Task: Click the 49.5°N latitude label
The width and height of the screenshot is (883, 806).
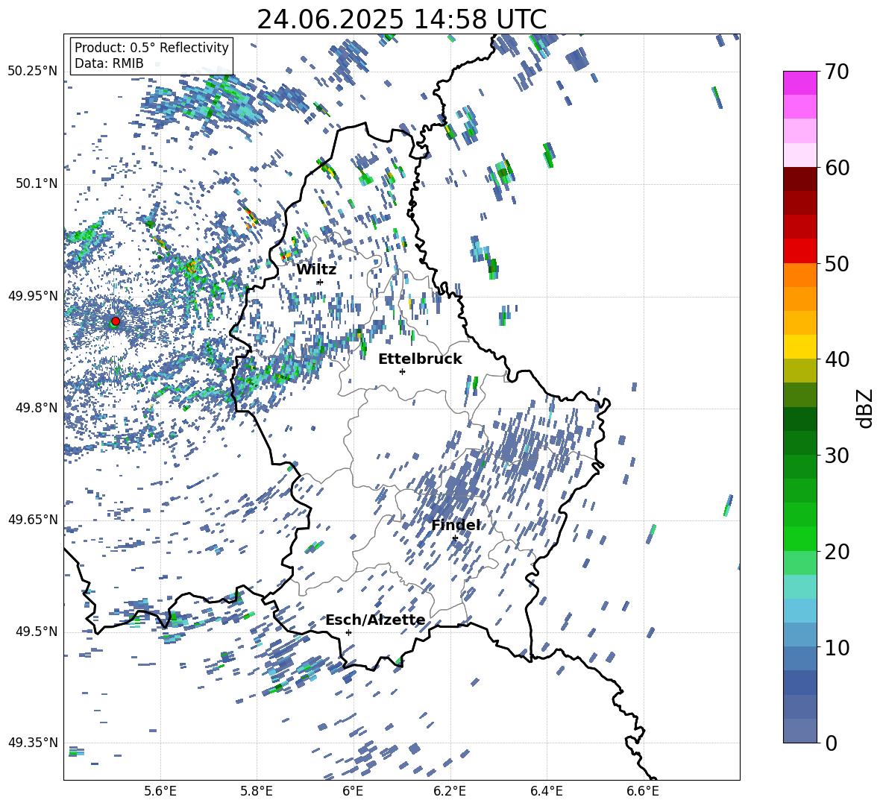Action: click(36, 632)
